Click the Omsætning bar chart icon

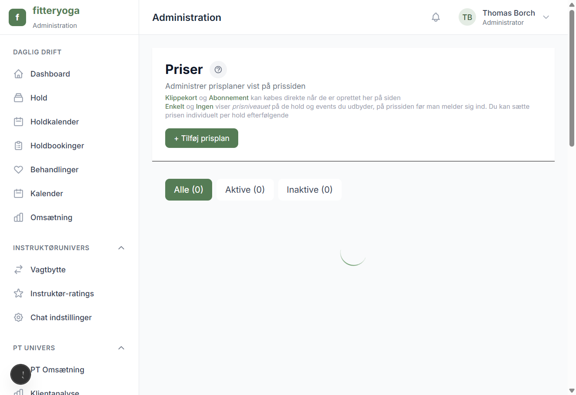18,218
